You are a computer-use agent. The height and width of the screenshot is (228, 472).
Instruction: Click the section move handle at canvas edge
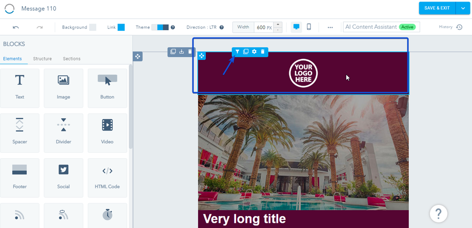(137, 56)
